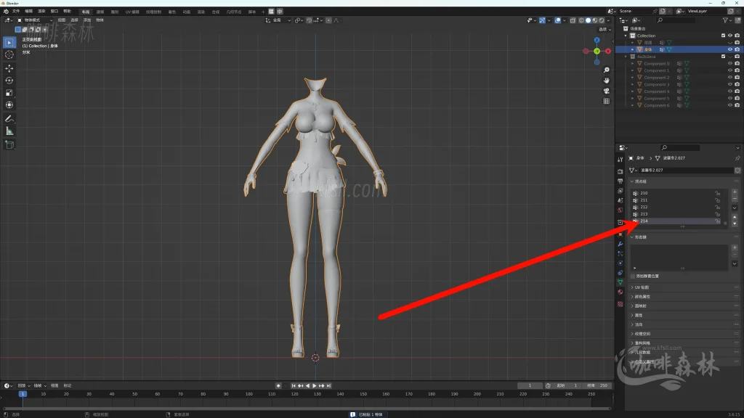744x418 pixels.
Task: Collapse the vertex groups panel
Action: pyautogui.click(x=632, y=181)
